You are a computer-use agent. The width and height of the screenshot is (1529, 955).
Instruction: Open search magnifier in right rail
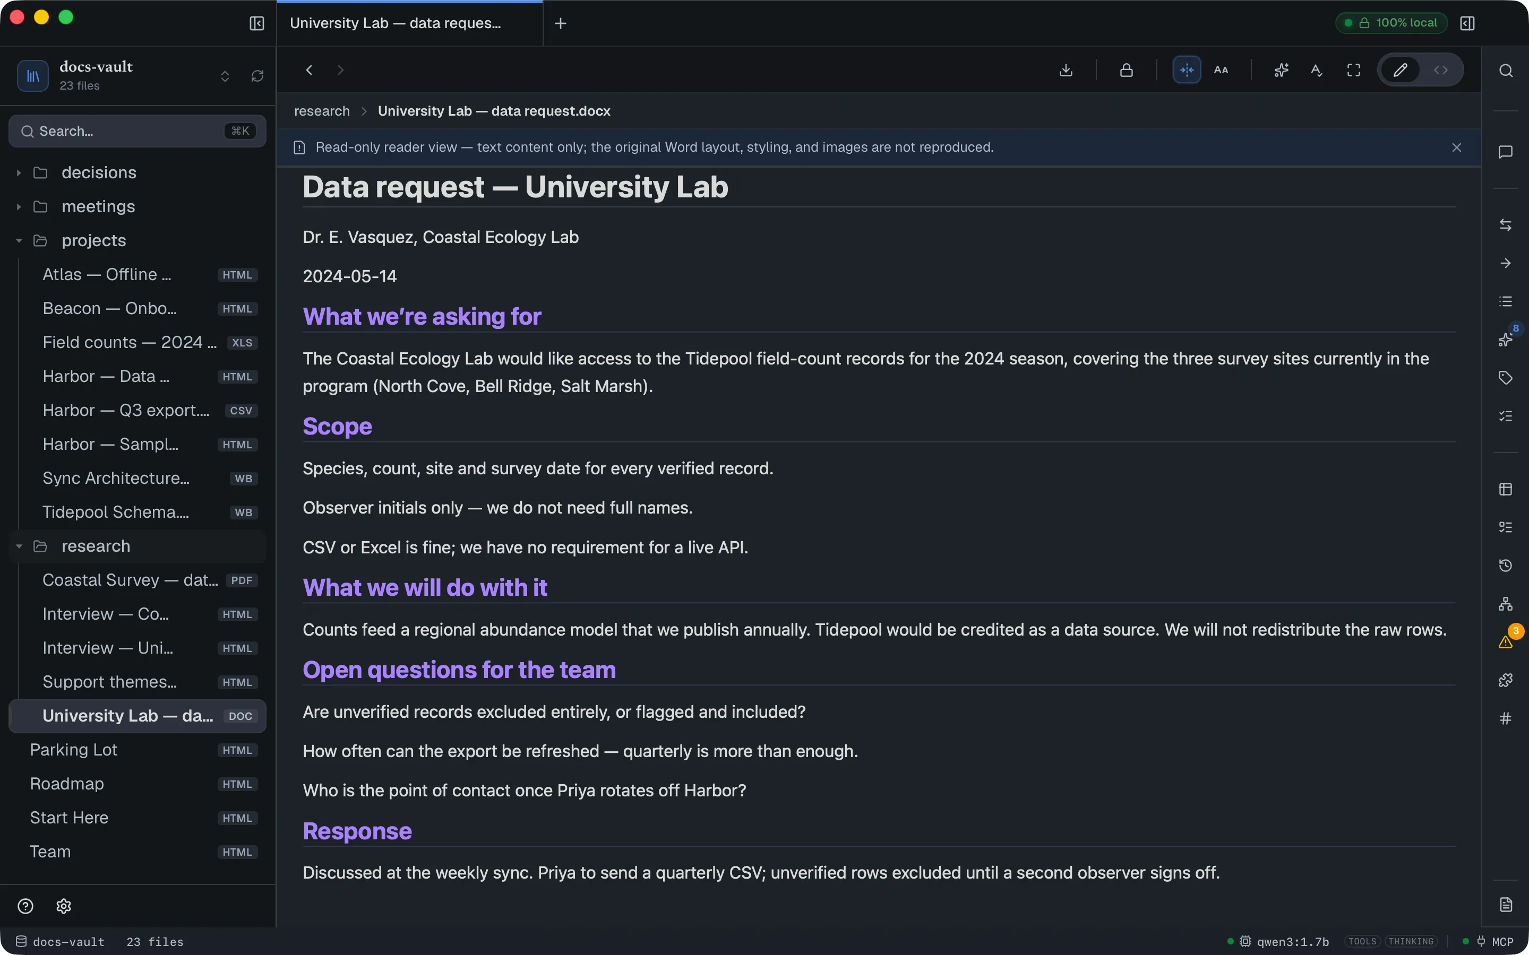coord(1506,70)
